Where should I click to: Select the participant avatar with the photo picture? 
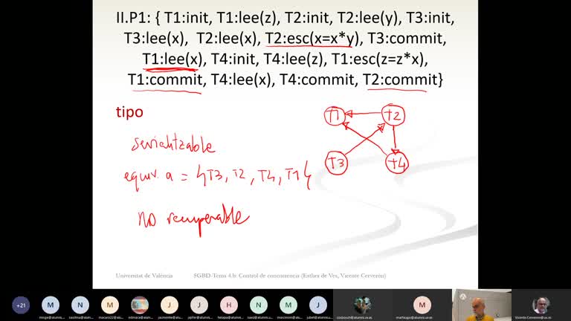(x=140, y=305)
